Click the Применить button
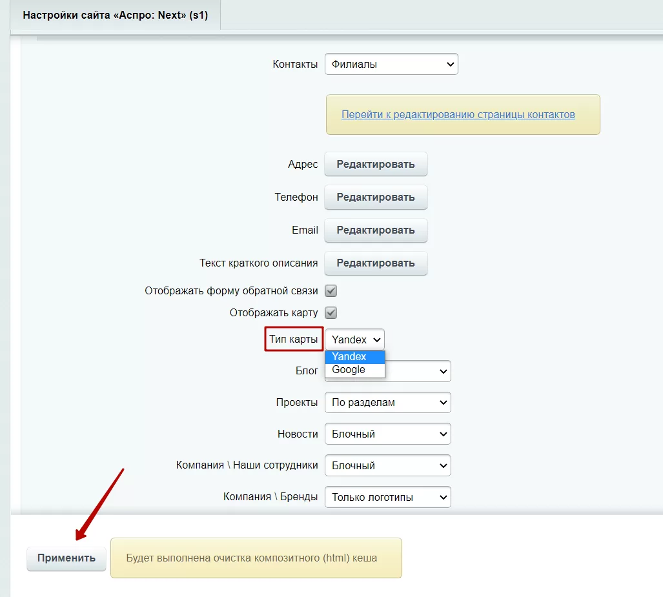663x597 pixels. coord(66,558)
